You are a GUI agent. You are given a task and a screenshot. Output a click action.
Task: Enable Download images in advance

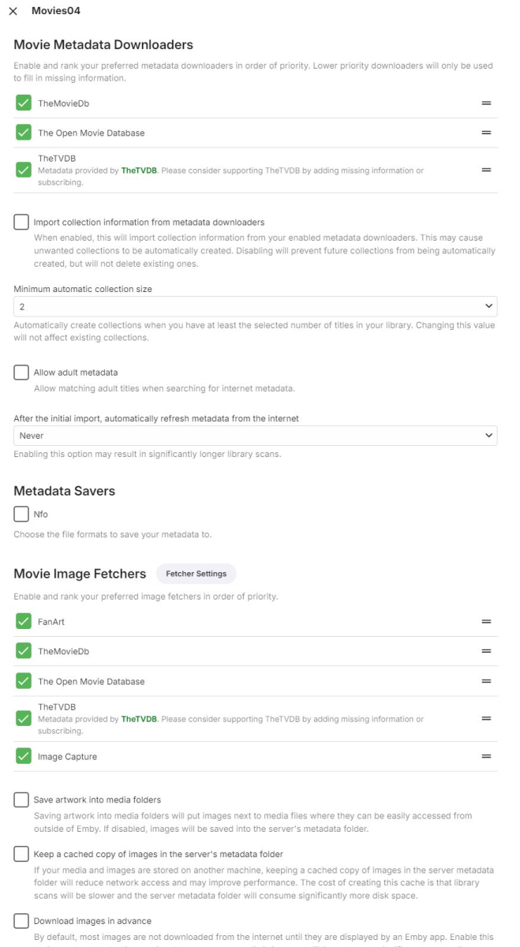pos(21,921)
